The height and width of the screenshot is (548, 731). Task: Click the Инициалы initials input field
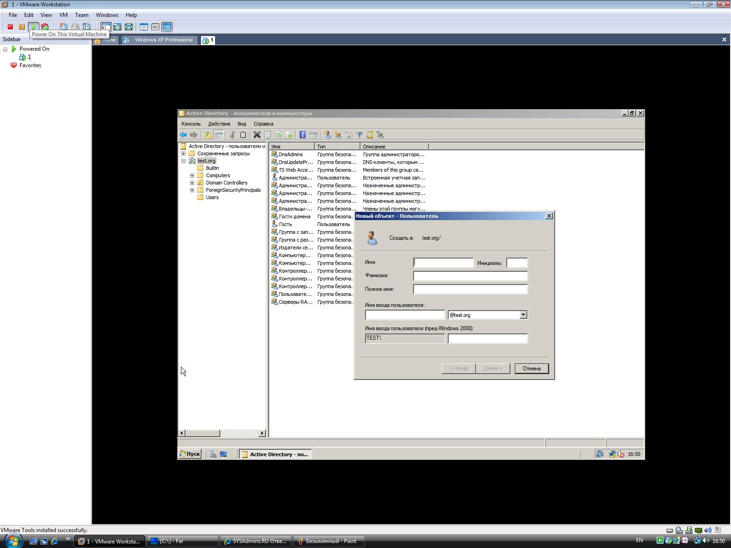[517, 263]
